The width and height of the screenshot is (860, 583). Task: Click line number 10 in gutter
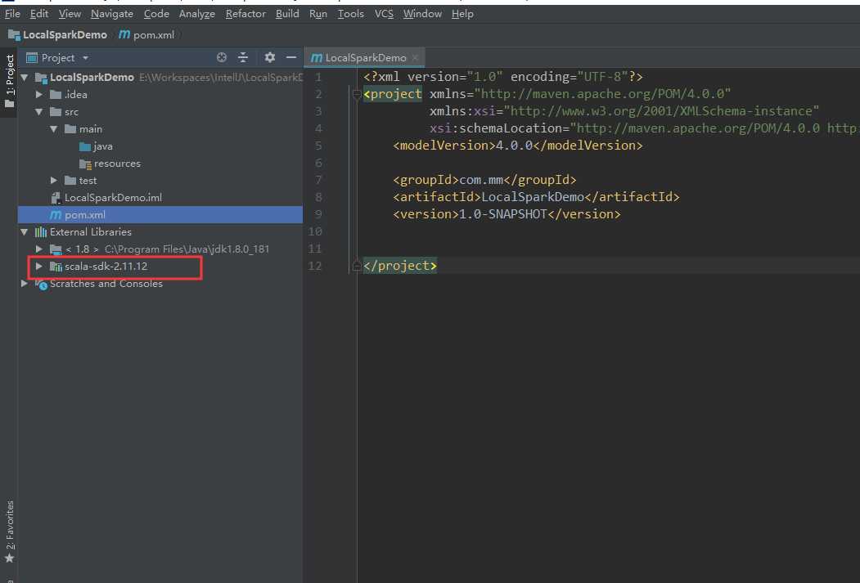[315, 231]
